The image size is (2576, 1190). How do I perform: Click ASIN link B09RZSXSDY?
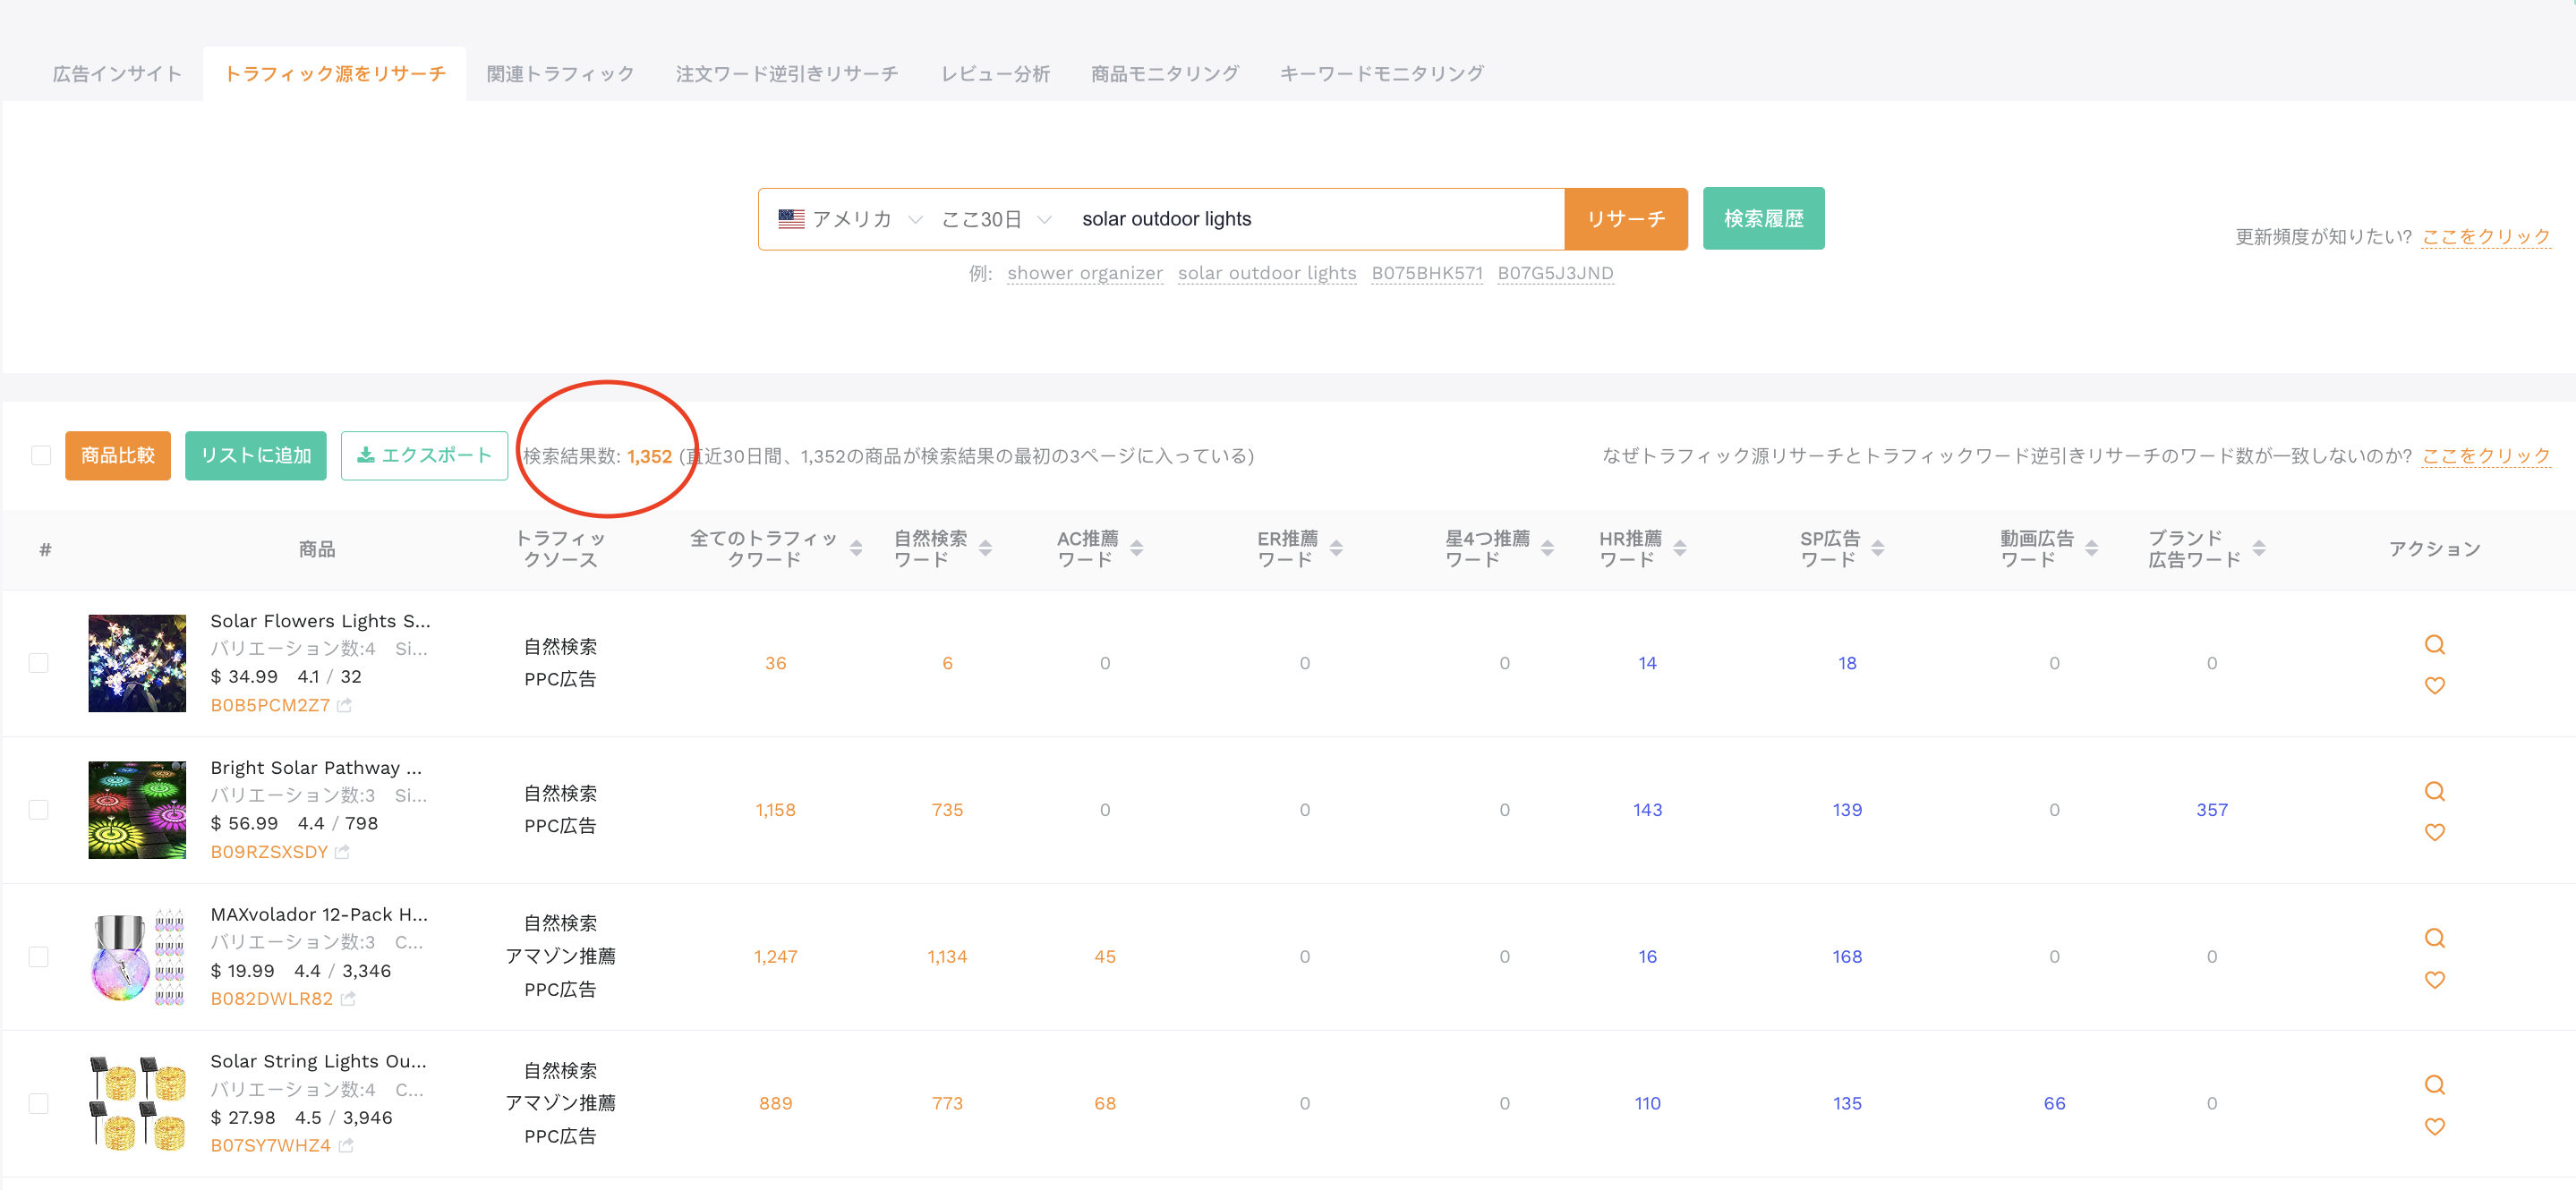(x=269, y=852)
